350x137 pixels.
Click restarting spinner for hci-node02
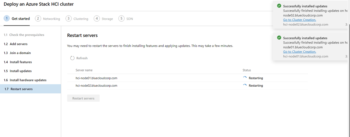pyautogui.click(x=245, y=85)
